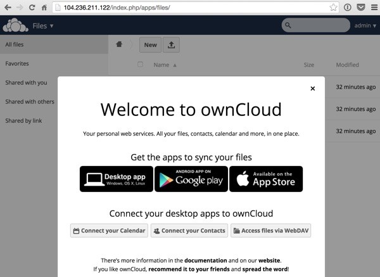Click the browser back arrow
This screenshot has width=380, height=277.
(x=8, y=8)
